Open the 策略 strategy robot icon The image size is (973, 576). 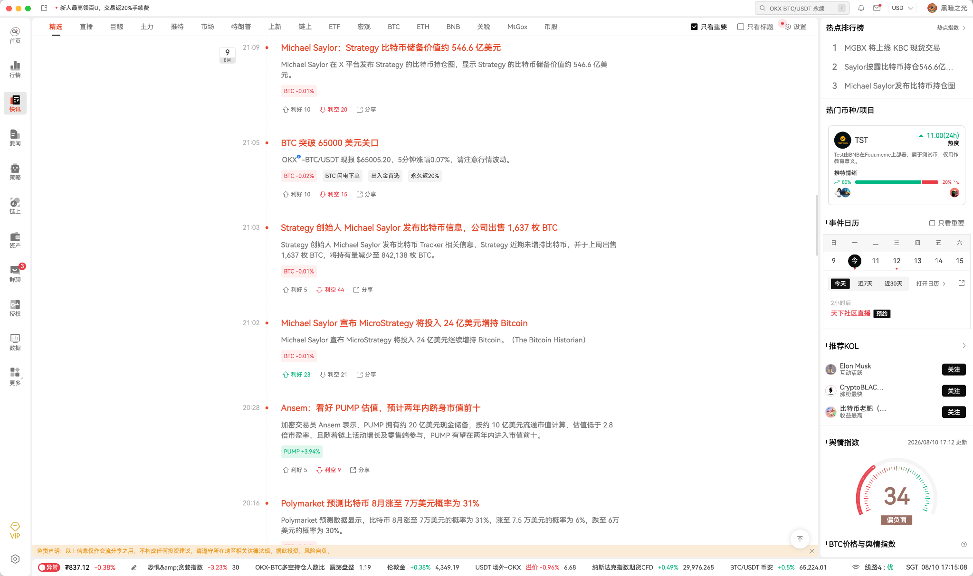[x=15, y=172]
